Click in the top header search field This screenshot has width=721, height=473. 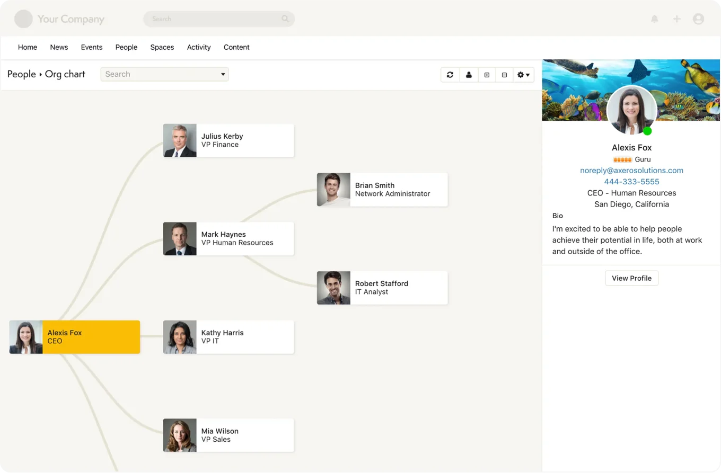tap(212, 19)
